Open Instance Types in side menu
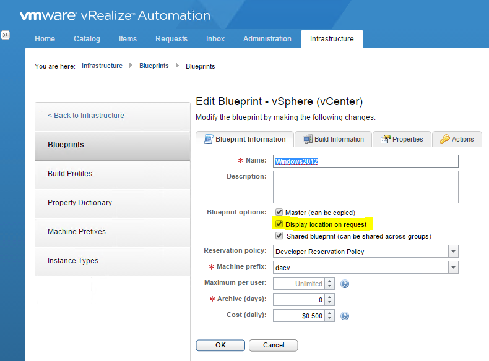The height and width of the screenshot is (361, 489). click(113, 262)
